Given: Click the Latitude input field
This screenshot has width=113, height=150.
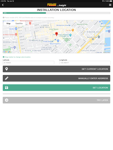Looking at the screenshot, I should click(x=29, y=63).
